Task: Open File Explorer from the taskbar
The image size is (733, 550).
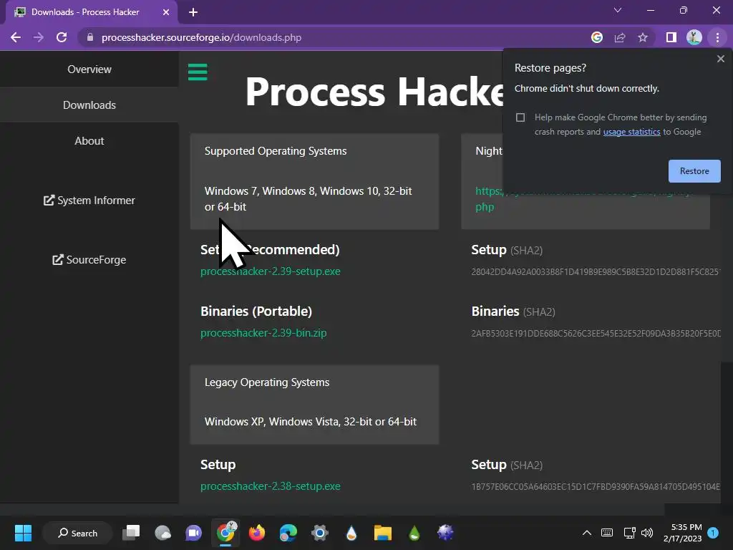Action: pos(382,533)
